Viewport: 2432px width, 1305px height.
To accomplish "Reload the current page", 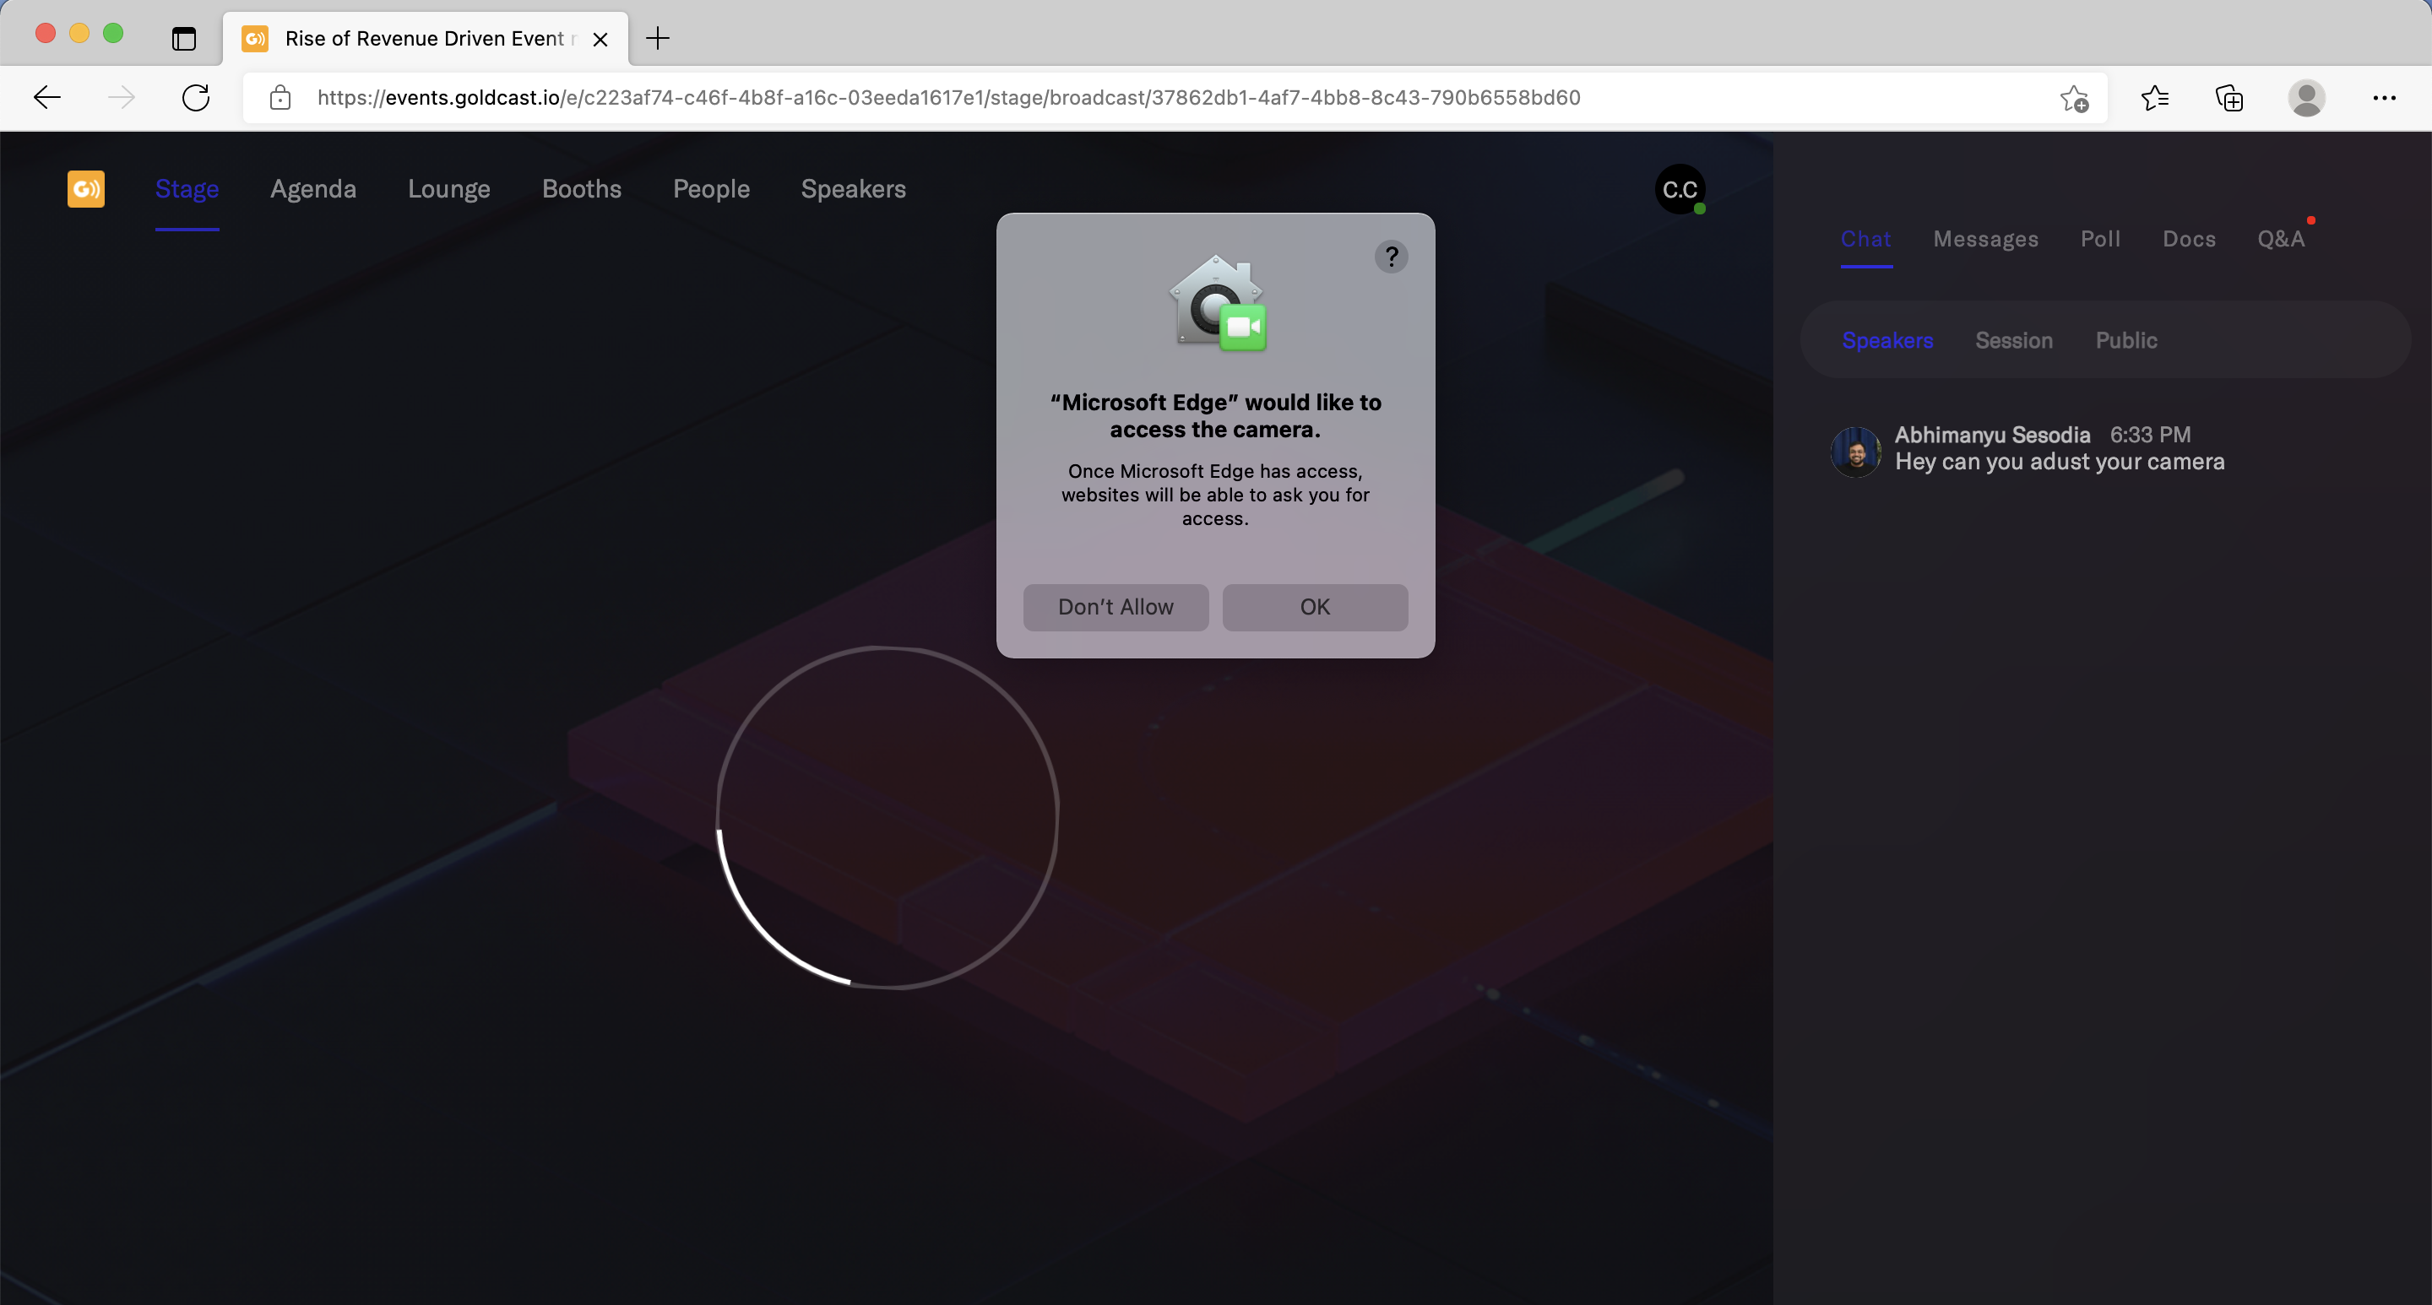I will [195, 97].
